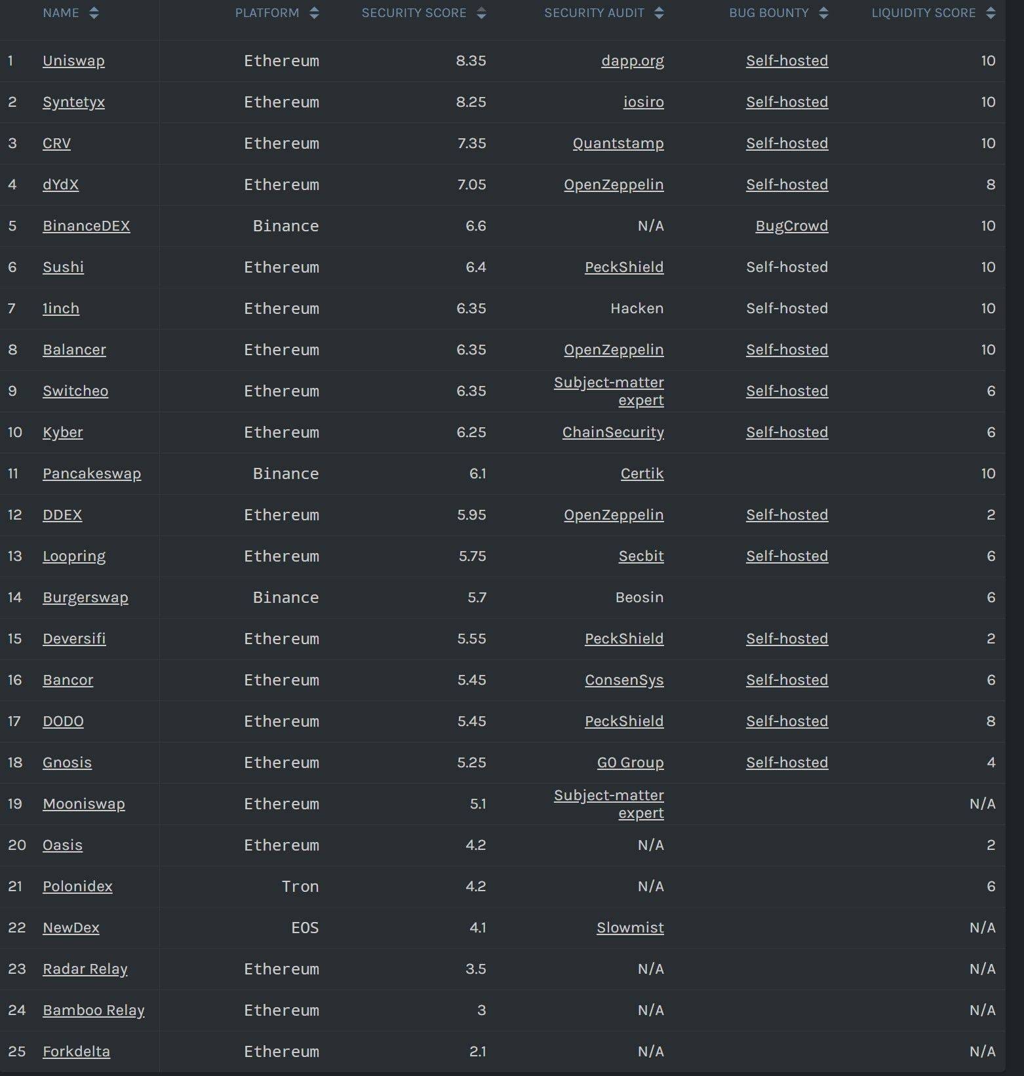Open the Uniswap exchange link
The height and width of the screenshot is (1076, 1024).
pos(73,60)
